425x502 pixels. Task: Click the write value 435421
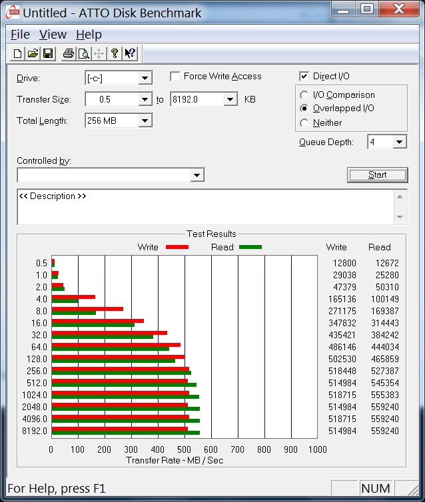tap(342, 335)
